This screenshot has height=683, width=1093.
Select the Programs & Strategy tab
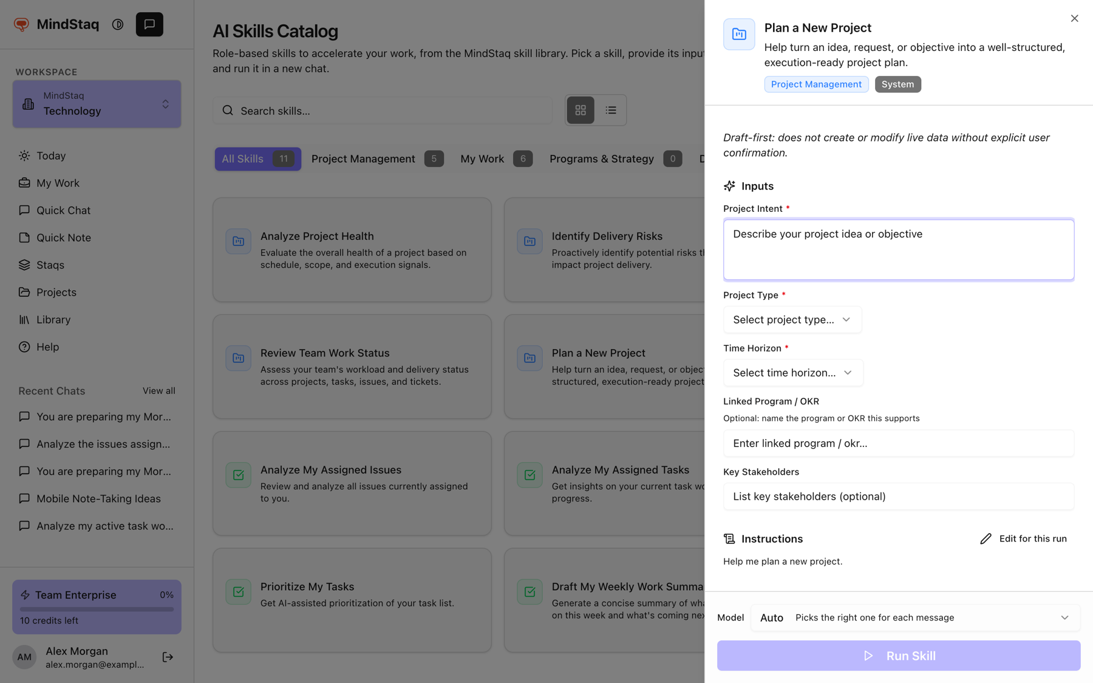[615, 159]
